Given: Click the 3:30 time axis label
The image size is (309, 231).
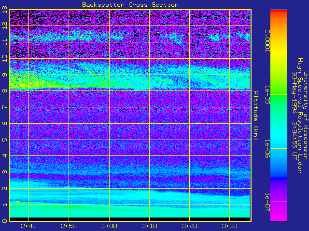Looking at the screenshot, I should point(230,226).
